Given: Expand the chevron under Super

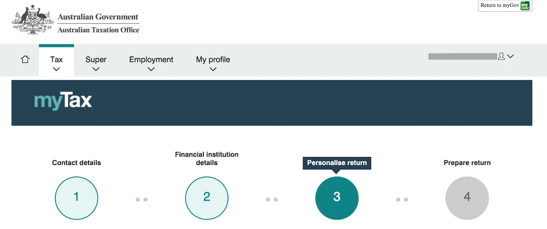Looking at the screenshot, I should click(96, 70).
